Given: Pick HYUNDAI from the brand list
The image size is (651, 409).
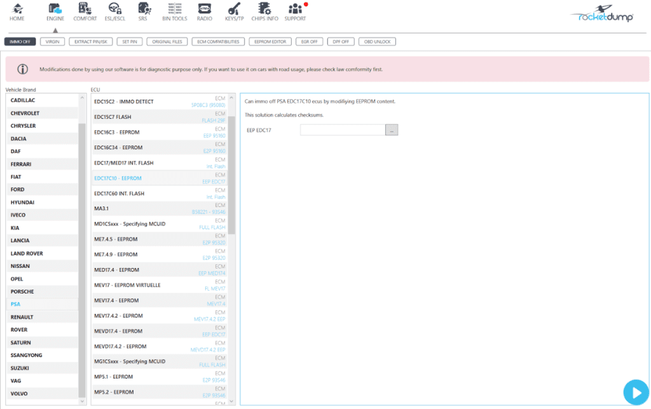Looking at the screenshot, I should (42, 203).
